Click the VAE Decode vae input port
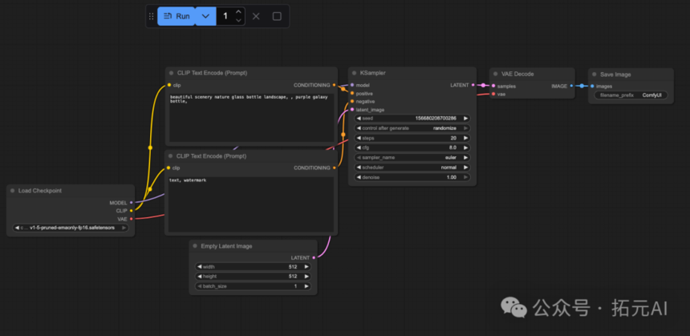The width and height of the screenshot is (690, 336). click(493, 94)
